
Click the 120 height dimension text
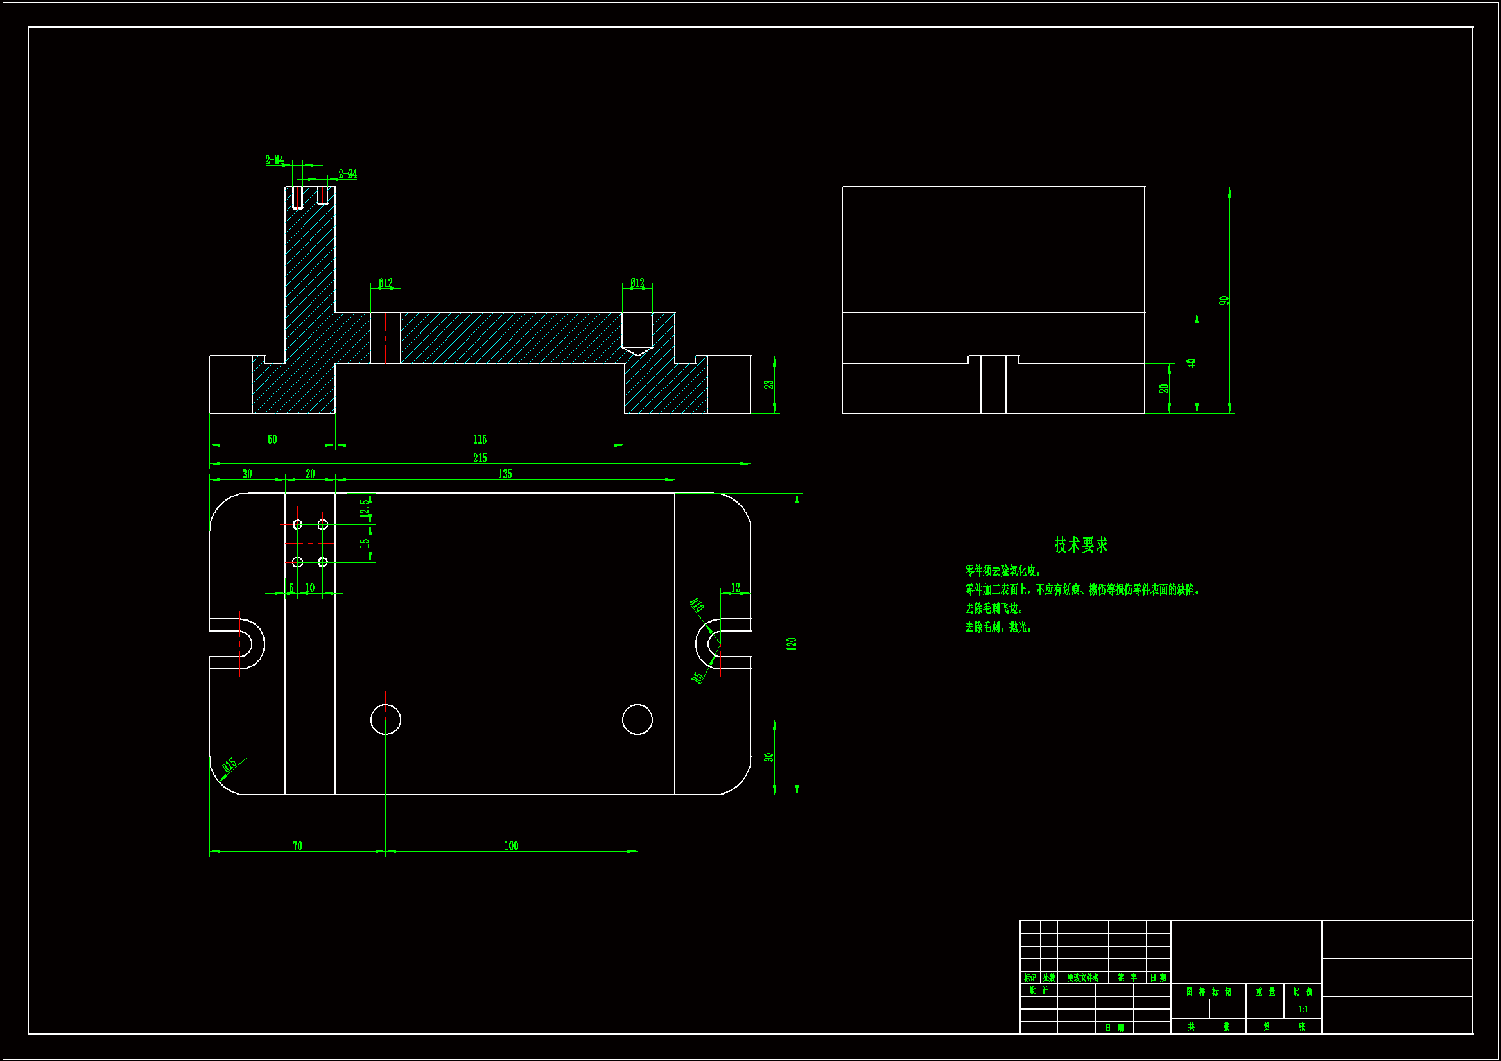pyautogui.click(x=791, y=643)
